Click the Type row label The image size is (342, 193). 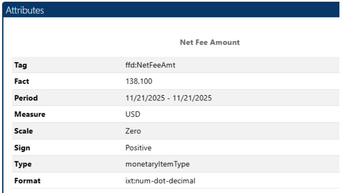[x=23, y=164]
